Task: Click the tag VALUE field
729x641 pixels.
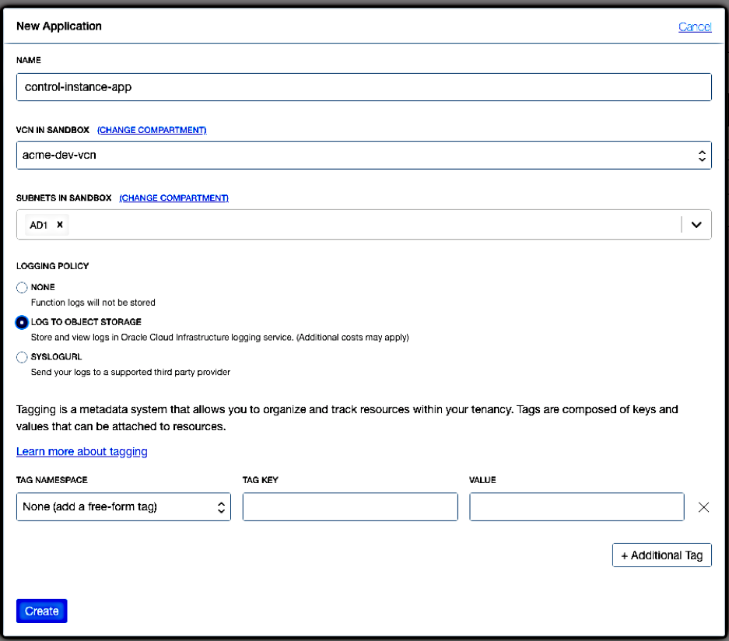Action: (x=577, y=506)
